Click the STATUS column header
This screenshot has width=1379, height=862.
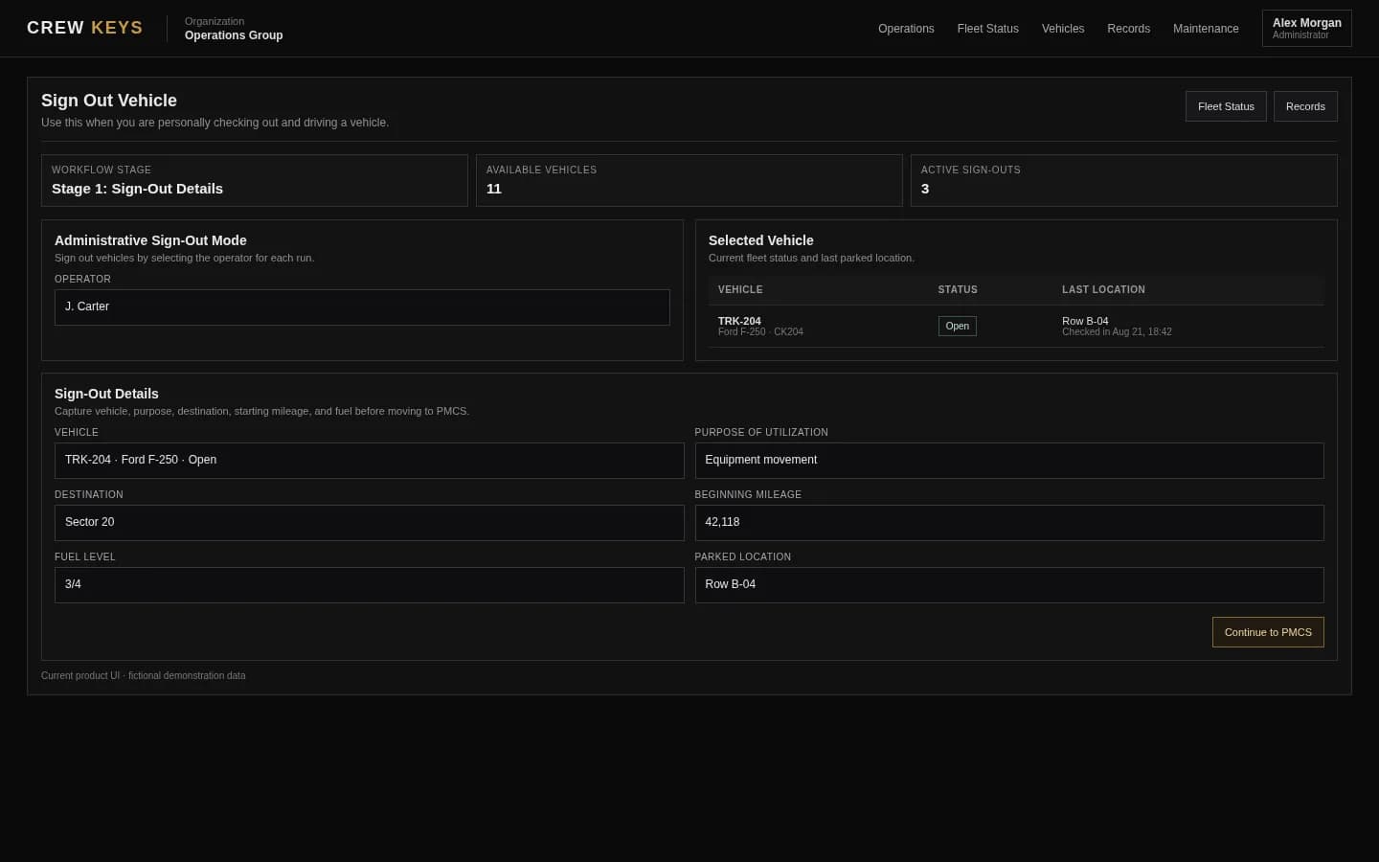(x=958, y=289)
